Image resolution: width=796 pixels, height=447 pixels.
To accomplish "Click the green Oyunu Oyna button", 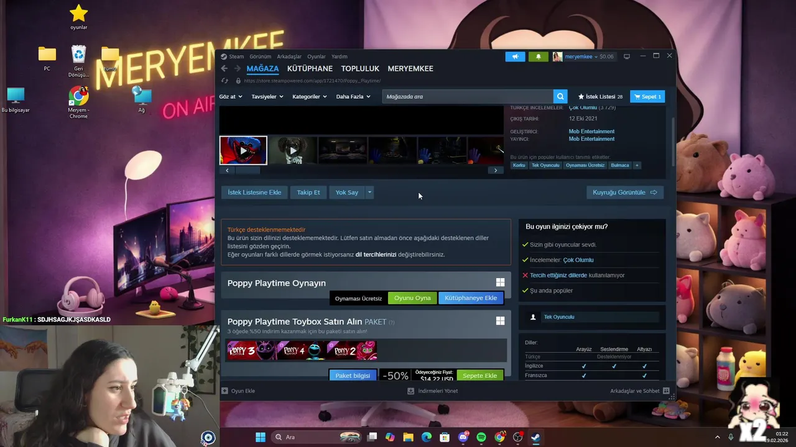I will tap(412, 298).
